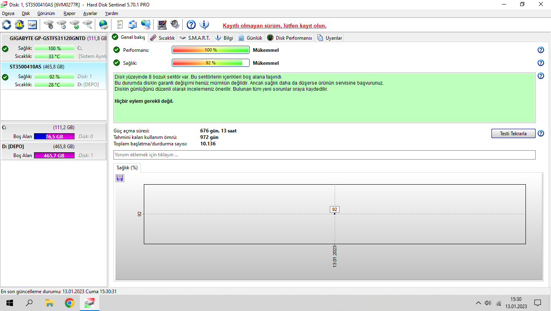Click the globe with disk toolbar icon
Image resolution: width=551 pixels, height=311 pixels.
point(104,25)
